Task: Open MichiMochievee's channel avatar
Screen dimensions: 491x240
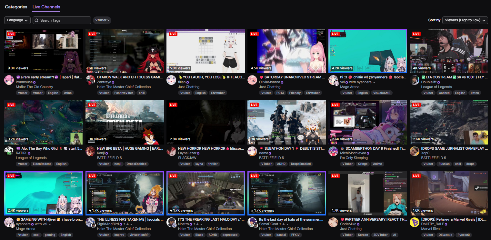Action: (x=333, y=151)
